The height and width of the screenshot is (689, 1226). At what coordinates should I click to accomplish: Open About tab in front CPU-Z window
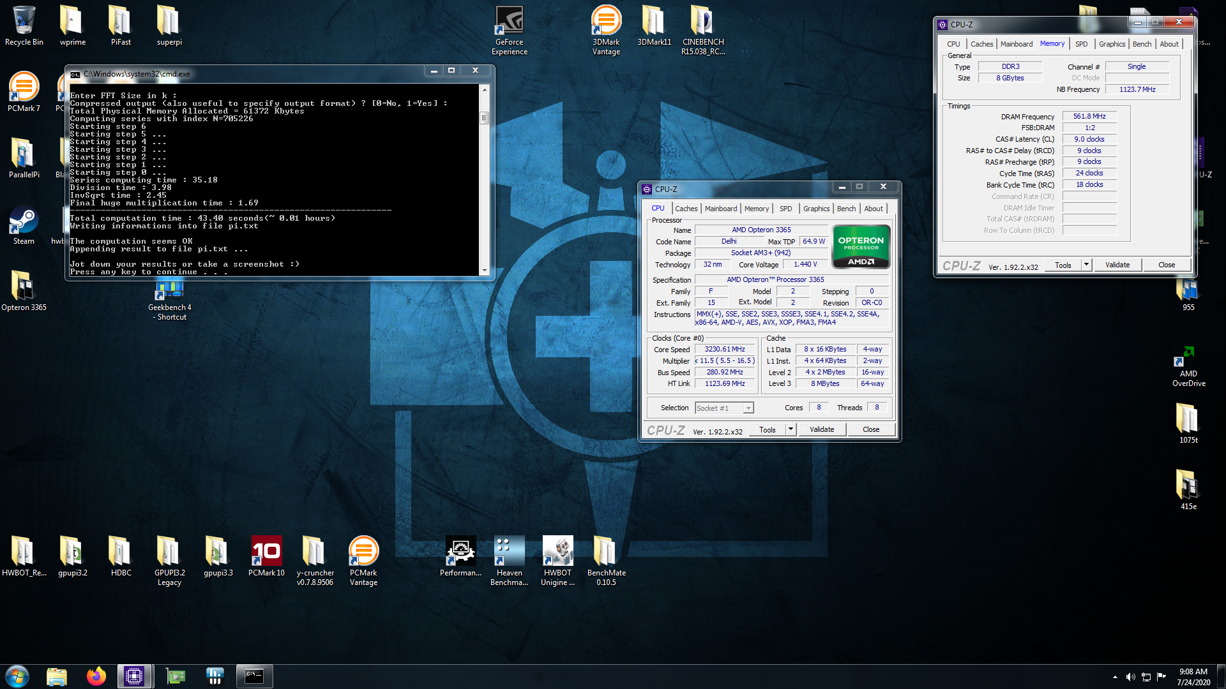(874, 209)
